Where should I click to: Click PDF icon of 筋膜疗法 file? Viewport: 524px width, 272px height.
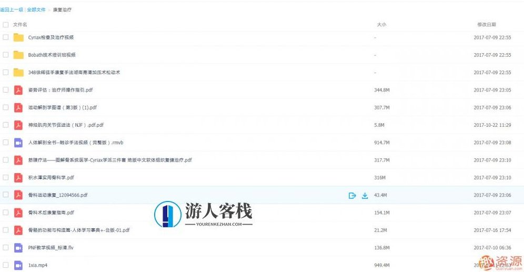tap(18, 160)
